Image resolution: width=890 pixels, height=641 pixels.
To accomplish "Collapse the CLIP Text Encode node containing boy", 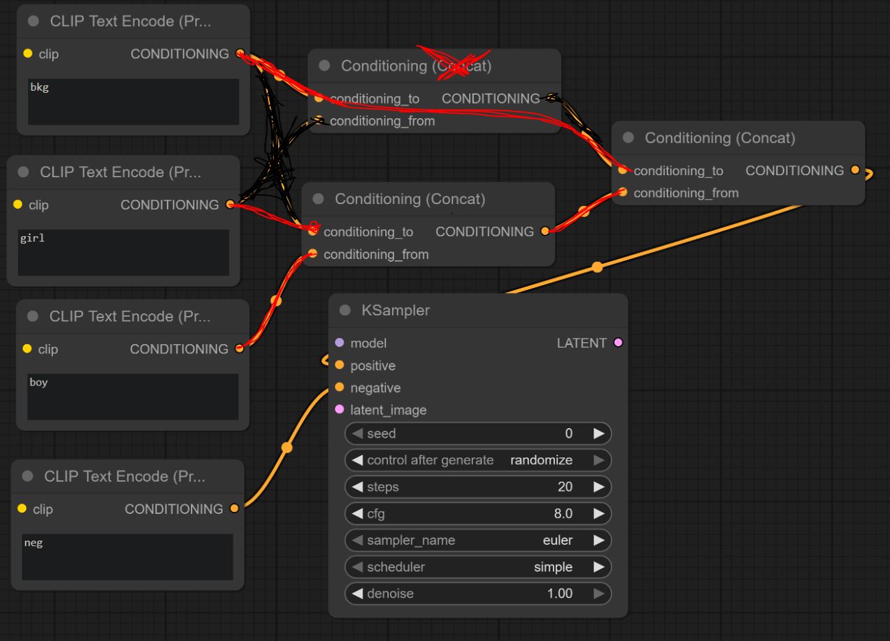I will [32, 317].
